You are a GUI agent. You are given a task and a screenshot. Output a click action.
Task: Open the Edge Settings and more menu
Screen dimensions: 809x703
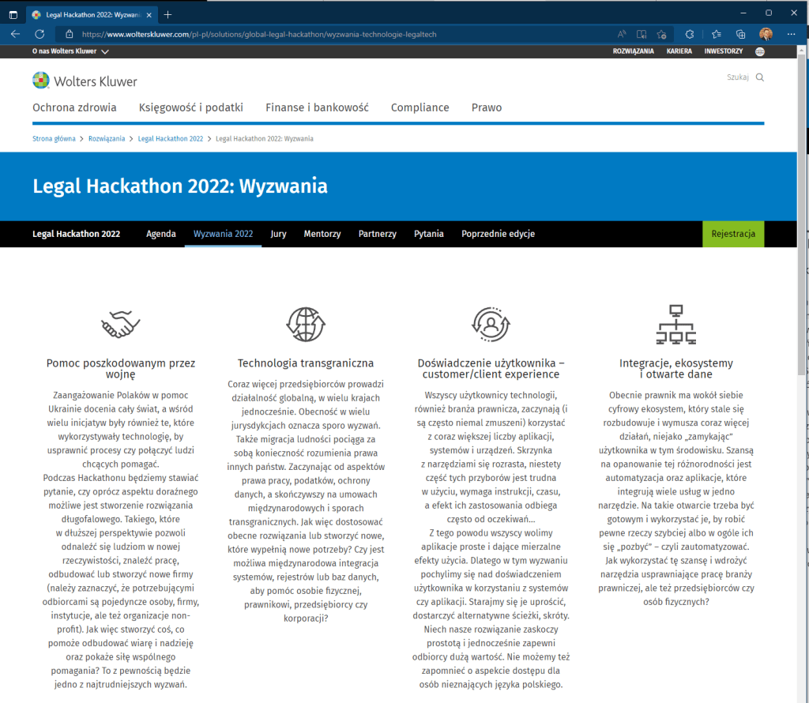point(791,34)
